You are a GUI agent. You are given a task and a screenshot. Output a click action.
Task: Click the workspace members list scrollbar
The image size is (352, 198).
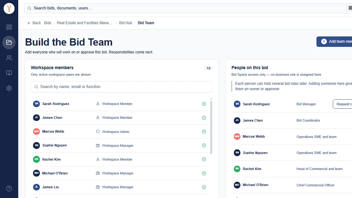point(211,127)
